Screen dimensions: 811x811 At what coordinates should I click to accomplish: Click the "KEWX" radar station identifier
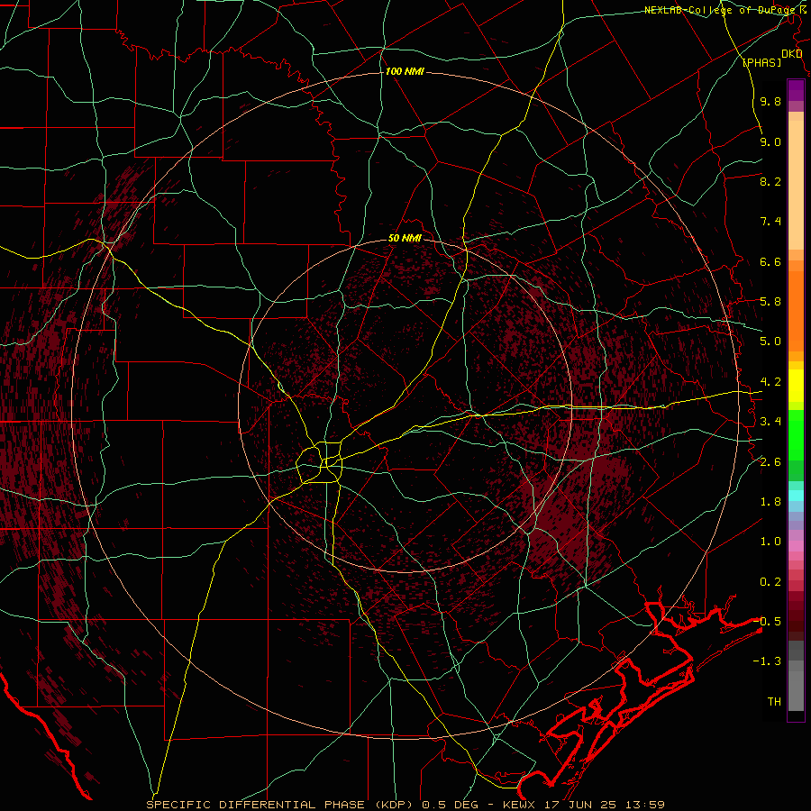519,805
